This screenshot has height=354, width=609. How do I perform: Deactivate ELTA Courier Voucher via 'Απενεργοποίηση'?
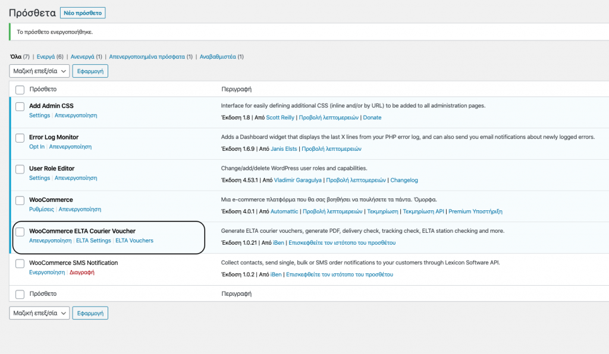coord(50,241)
